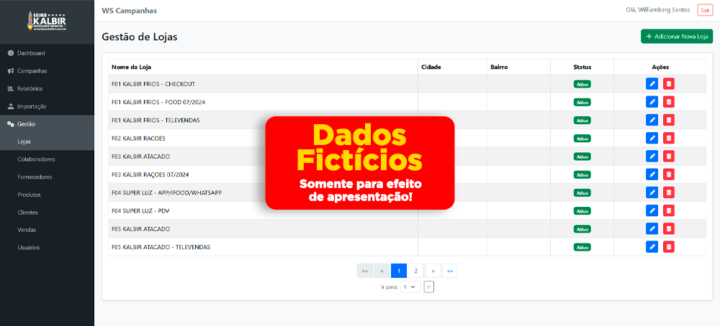Open Colaboradores submenu item
The width and height of the screenshot is (720, 326).
tap(47, 159)
